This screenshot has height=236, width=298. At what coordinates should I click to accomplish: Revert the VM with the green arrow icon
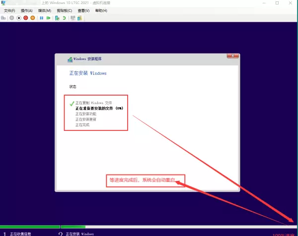coord(64,18)
